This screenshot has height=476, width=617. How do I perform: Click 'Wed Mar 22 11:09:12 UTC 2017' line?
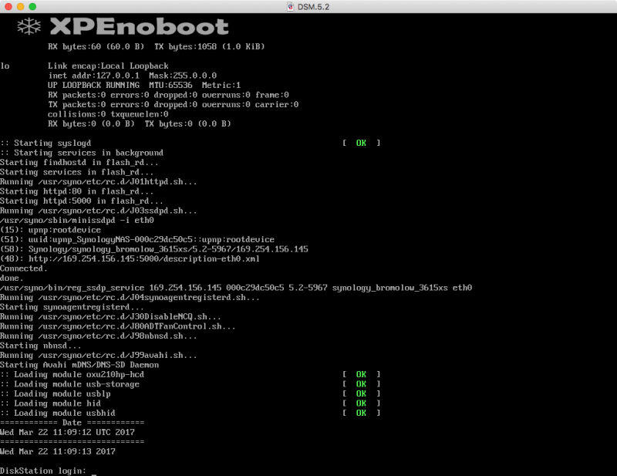67,432
